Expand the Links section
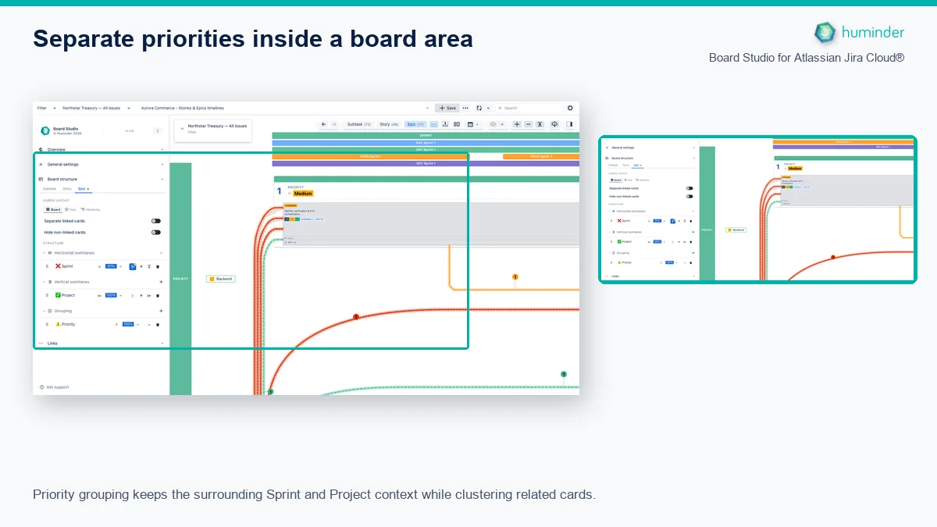This screenshot has width=937, height=527. 102,344
